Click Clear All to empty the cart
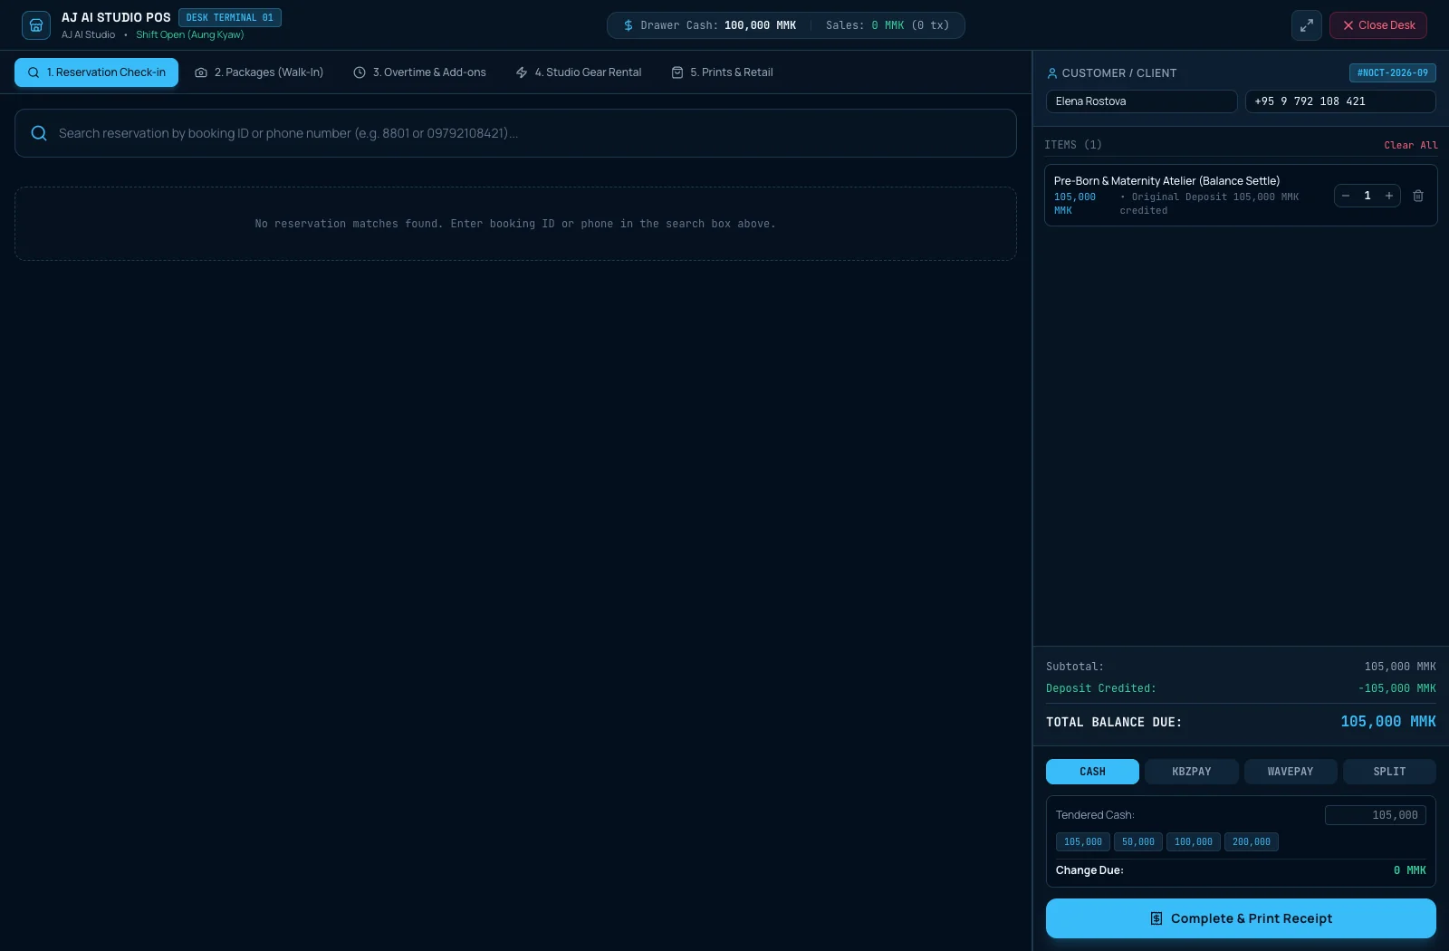1449x951 pixels. click(x=1410, y=145)
